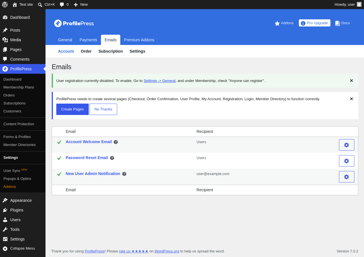Switch to the General tab
Image resolution: width=364 pixels, height=257 pixels.
click(65, 40)
